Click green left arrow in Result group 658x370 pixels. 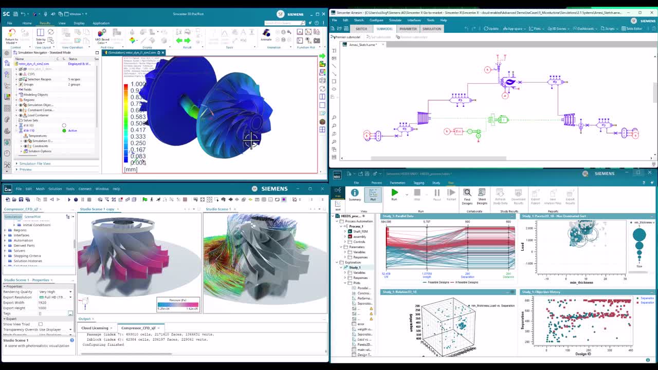(179, 40)
